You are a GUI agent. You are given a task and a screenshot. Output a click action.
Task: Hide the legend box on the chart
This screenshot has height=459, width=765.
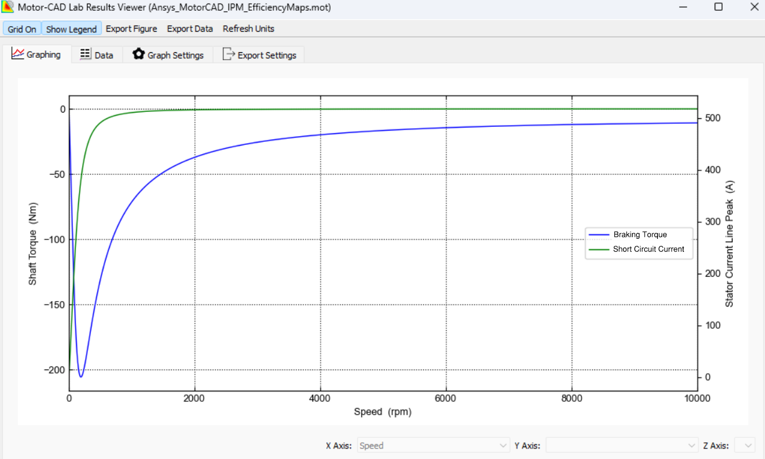tap(70, 29)
